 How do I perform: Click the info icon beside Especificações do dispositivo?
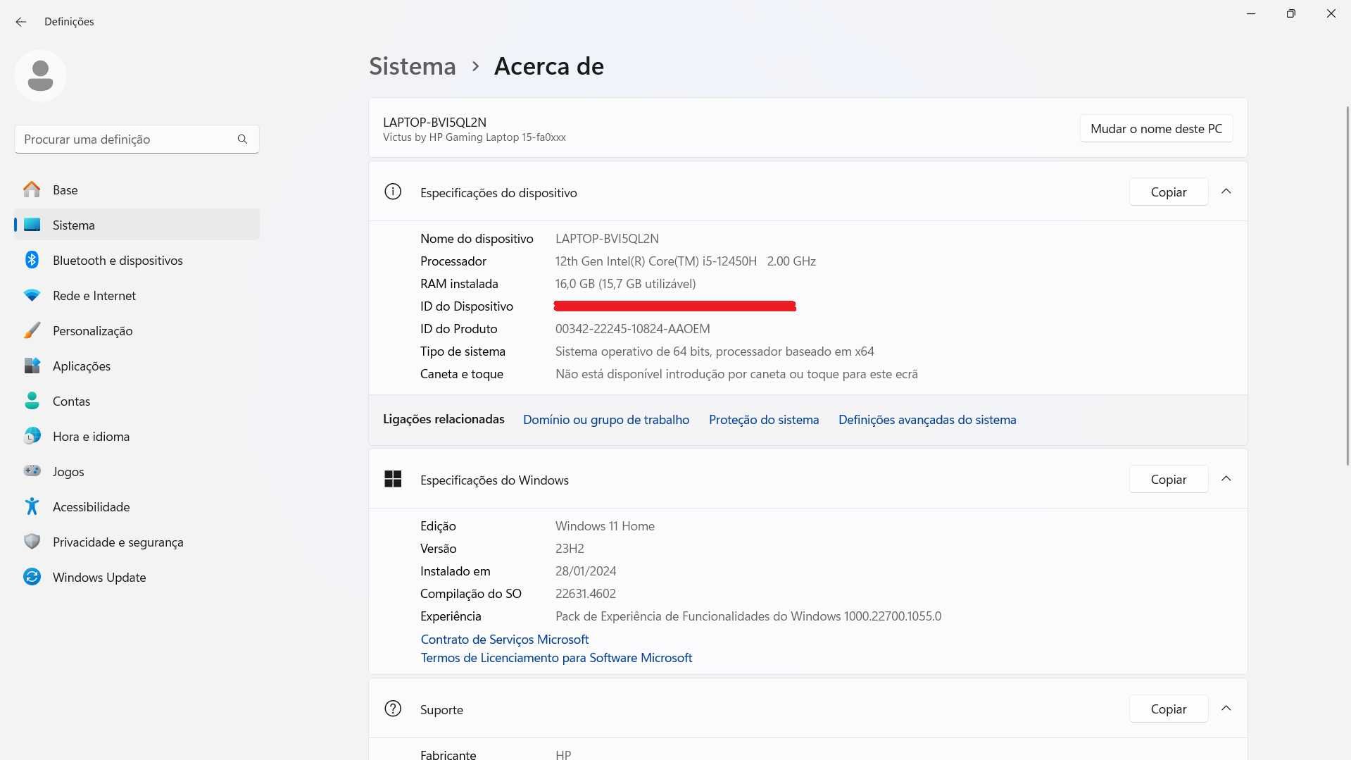click(x=393, y=192)
